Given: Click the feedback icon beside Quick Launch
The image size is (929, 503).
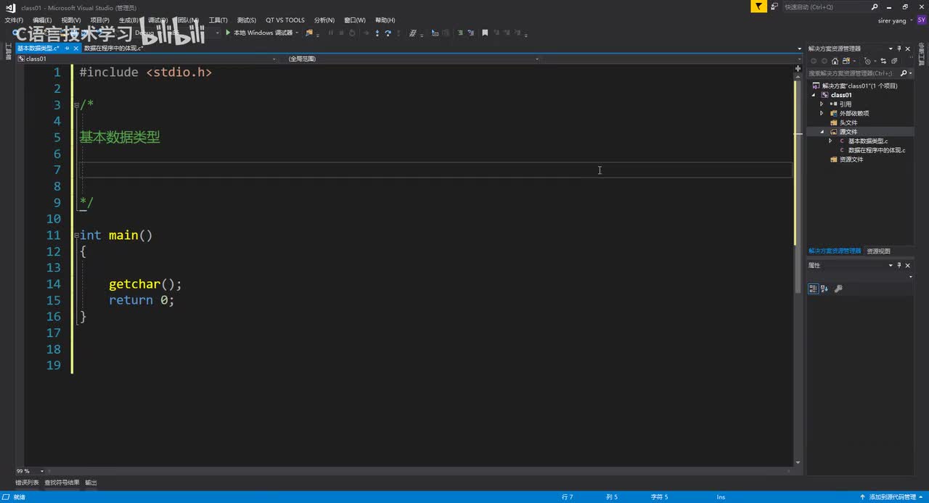Looking at the screenshot, I should point(774,7).
